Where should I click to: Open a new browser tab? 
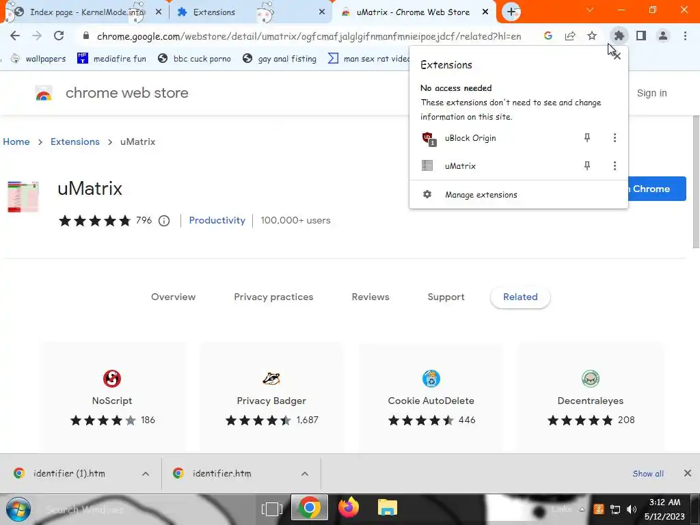511,12
